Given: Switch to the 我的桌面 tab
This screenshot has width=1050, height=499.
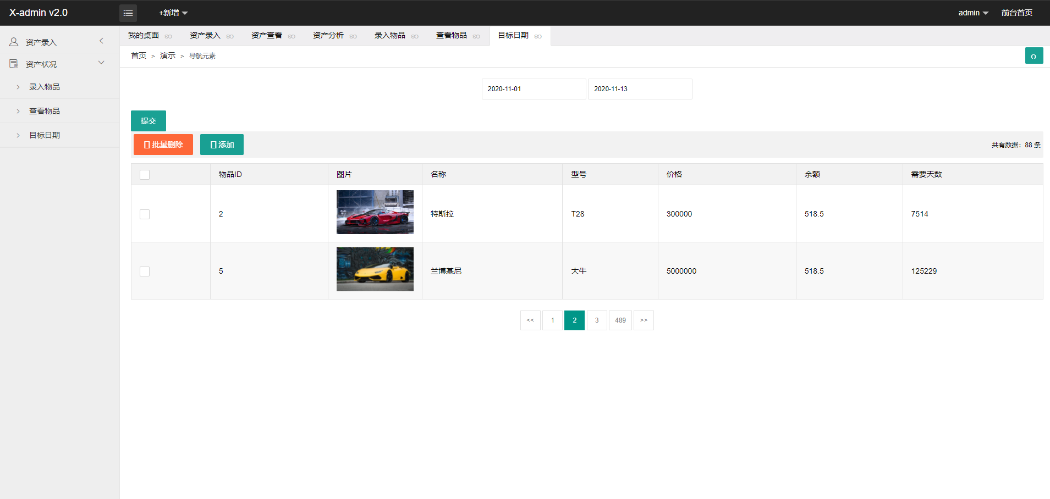Looking at the screenshot, I should 144,35.
